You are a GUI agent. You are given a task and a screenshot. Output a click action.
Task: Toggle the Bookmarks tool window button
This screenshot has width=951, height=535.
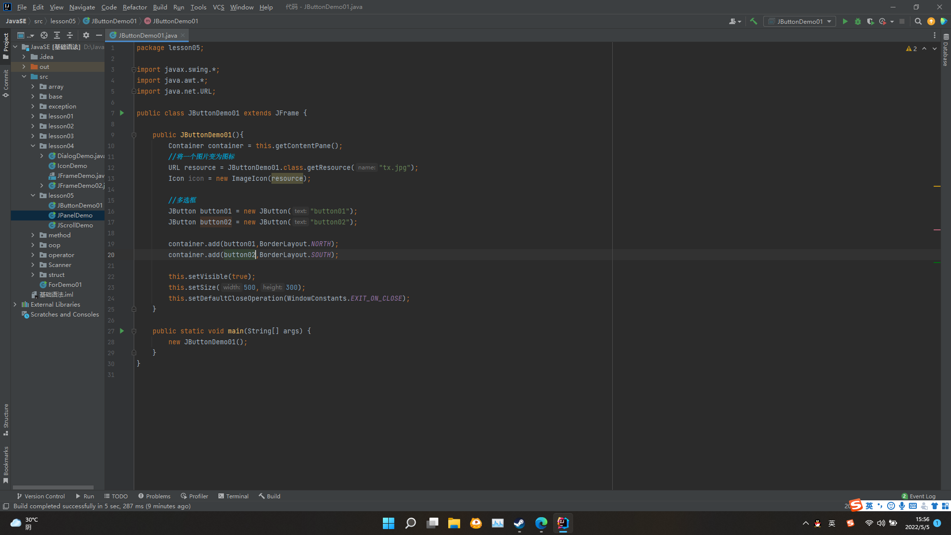5,464
